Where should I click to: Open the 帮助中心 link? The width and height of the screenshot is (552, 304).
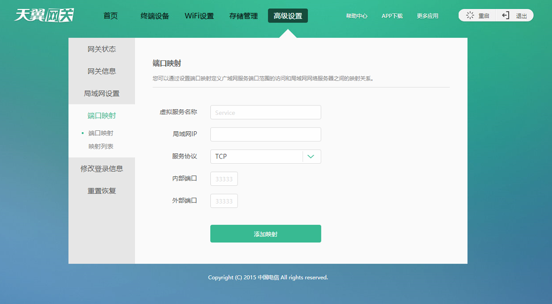pyautogui.click(x=356, y=16)
